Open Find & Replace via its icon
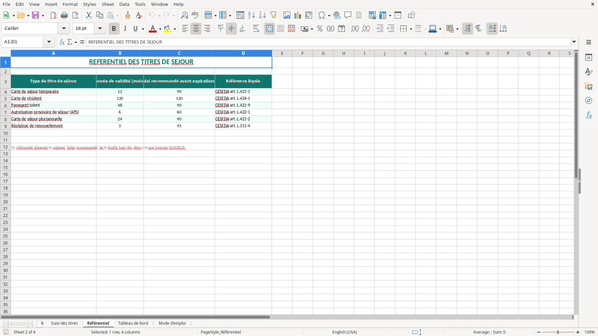The width and height of the screenshot is (598, 336). coord(184,15)
